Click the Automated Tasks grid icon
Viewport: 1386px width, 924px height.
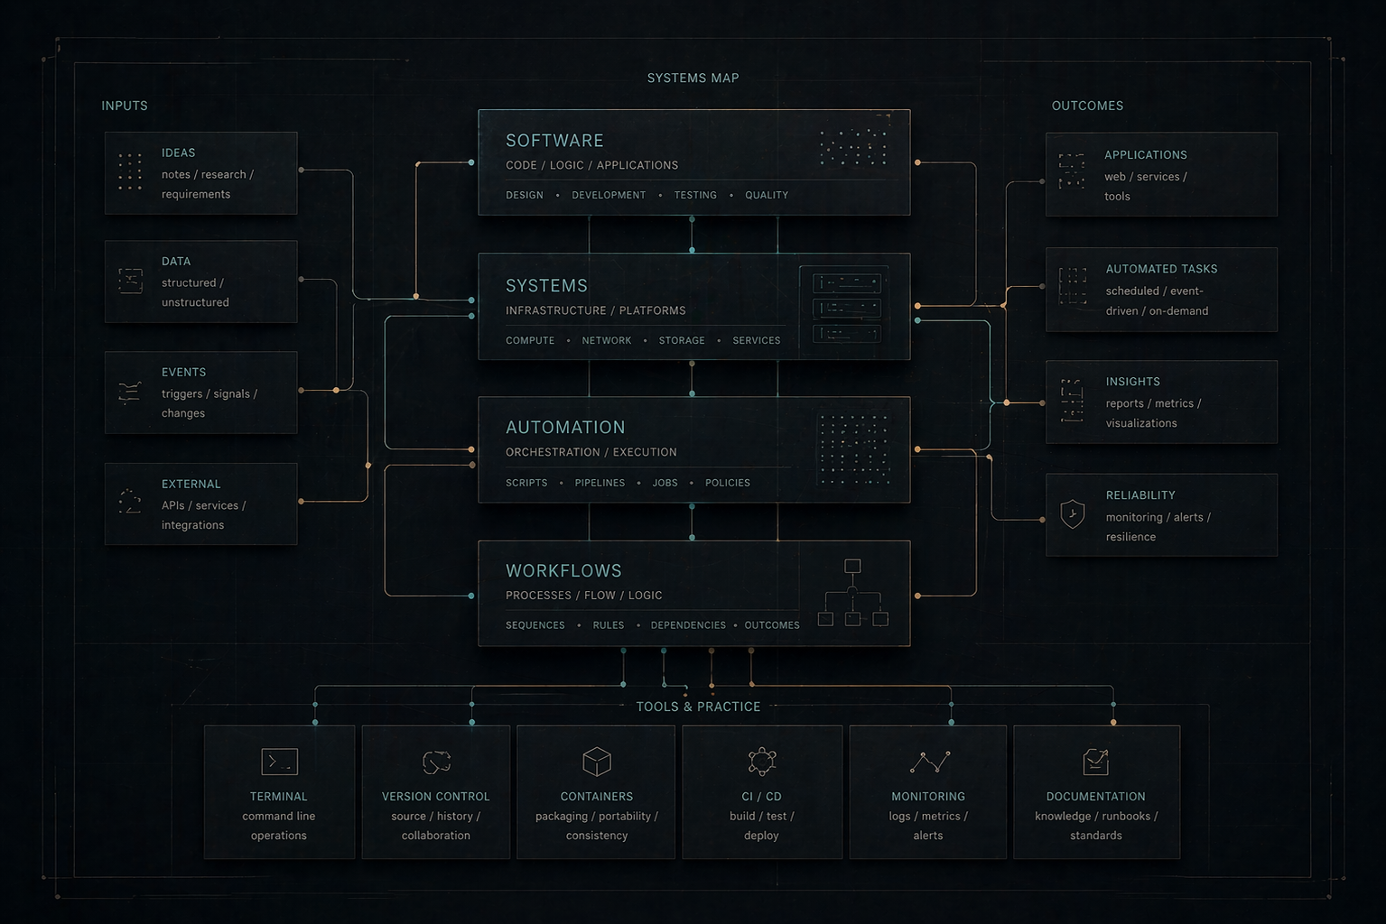tap(1073, 286)
